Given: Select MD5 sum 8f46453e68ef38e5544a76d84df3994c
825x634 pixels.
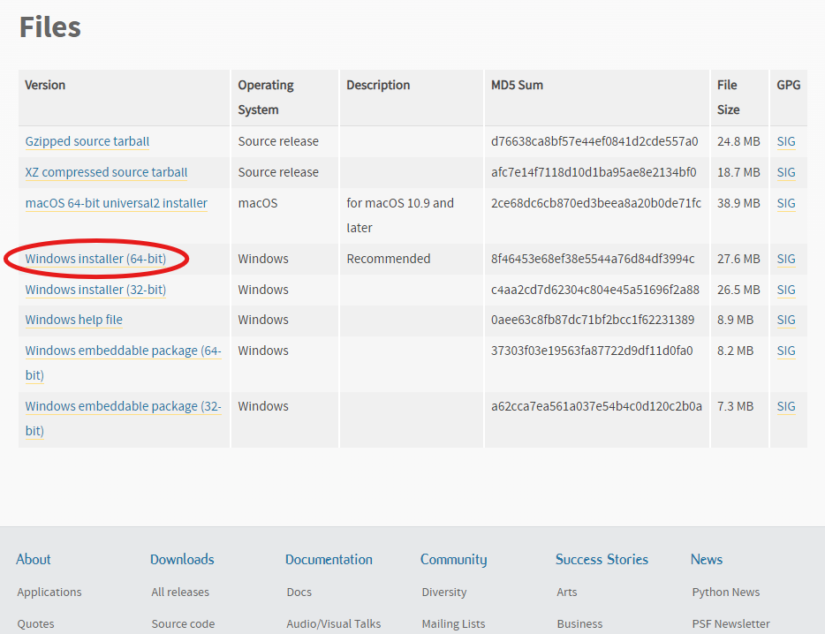Looking at the screenshot, I should tap(593, 259).
